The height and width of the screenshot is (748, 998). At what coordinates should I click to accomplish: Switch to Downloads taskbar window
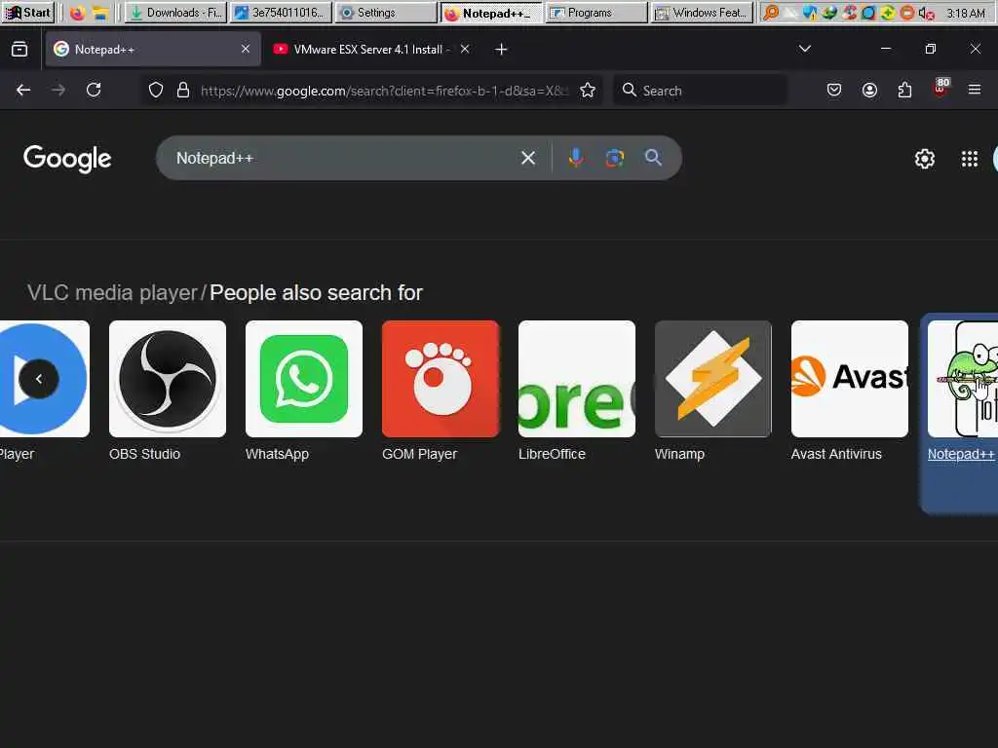(175, 13)
